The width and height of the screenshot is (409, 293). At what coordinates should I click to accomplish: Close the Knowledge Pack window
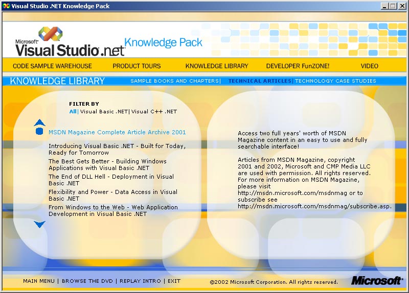[402, 6]
